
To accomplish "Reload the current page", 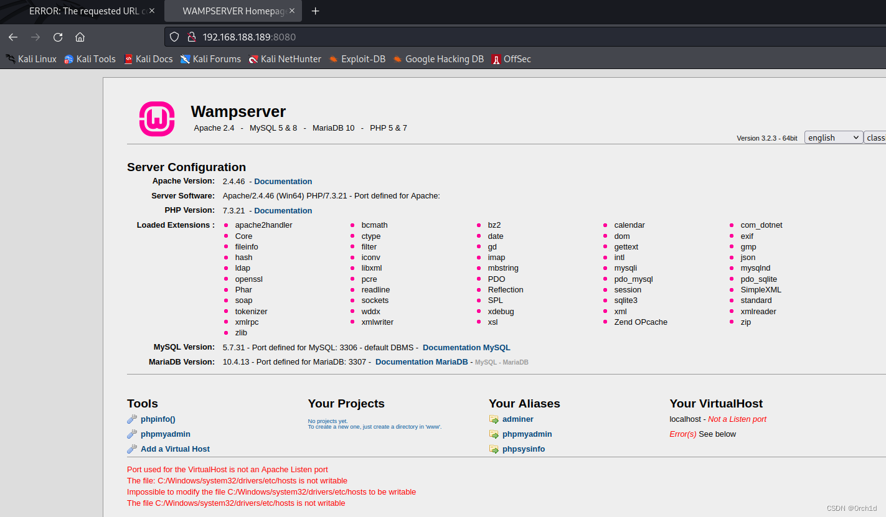I will (58, 37).
